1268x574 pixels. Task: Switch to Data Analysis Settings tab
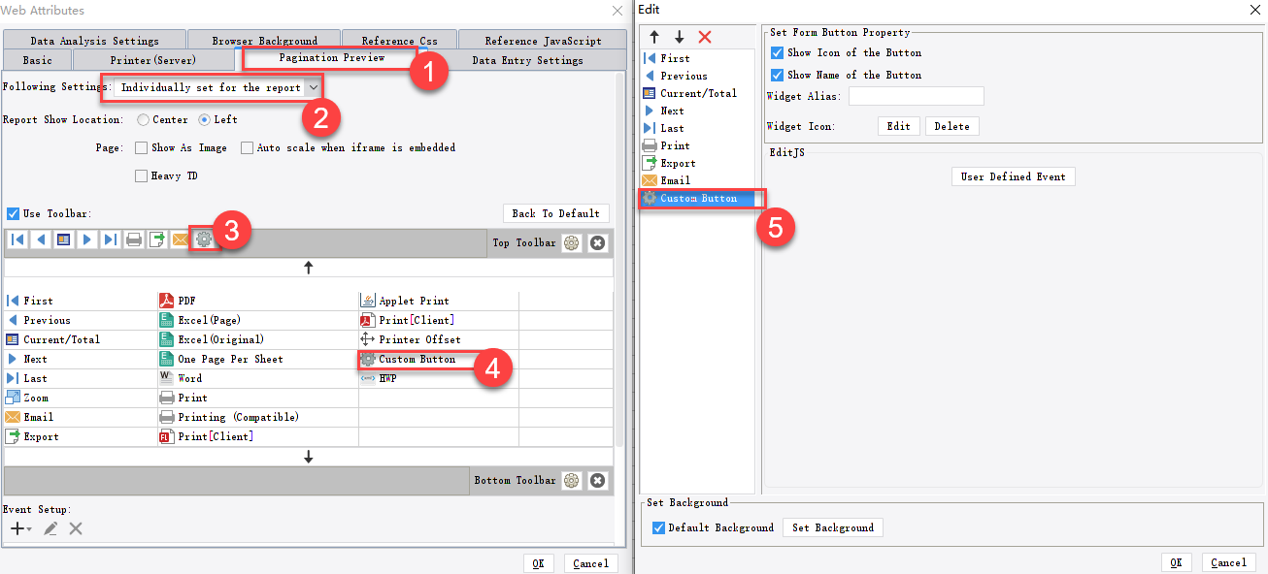pos(94,41)
